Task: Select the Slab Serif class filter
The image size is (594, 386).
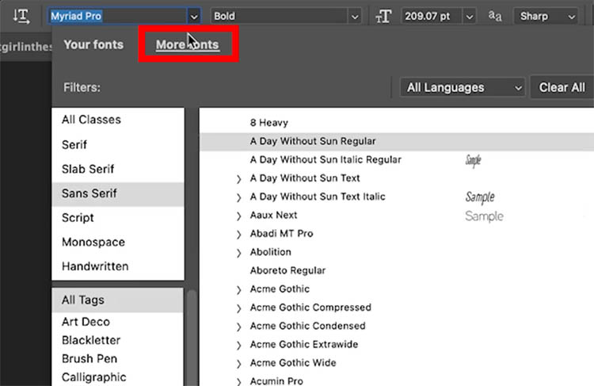Action: coord(118,169)
